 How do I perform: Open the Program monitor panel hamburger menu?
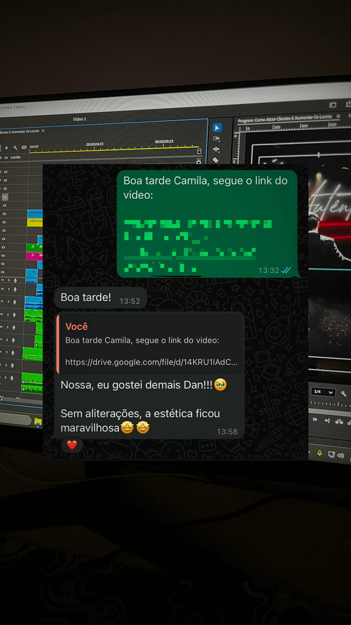(338, 116)
